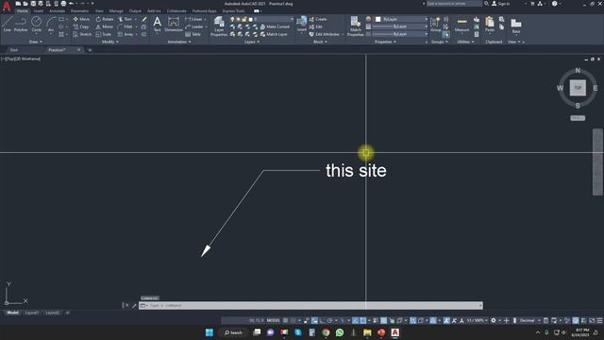The image size is (604, 340).
Task: Click Make Current layer button
Action: (x=275, y=26)
